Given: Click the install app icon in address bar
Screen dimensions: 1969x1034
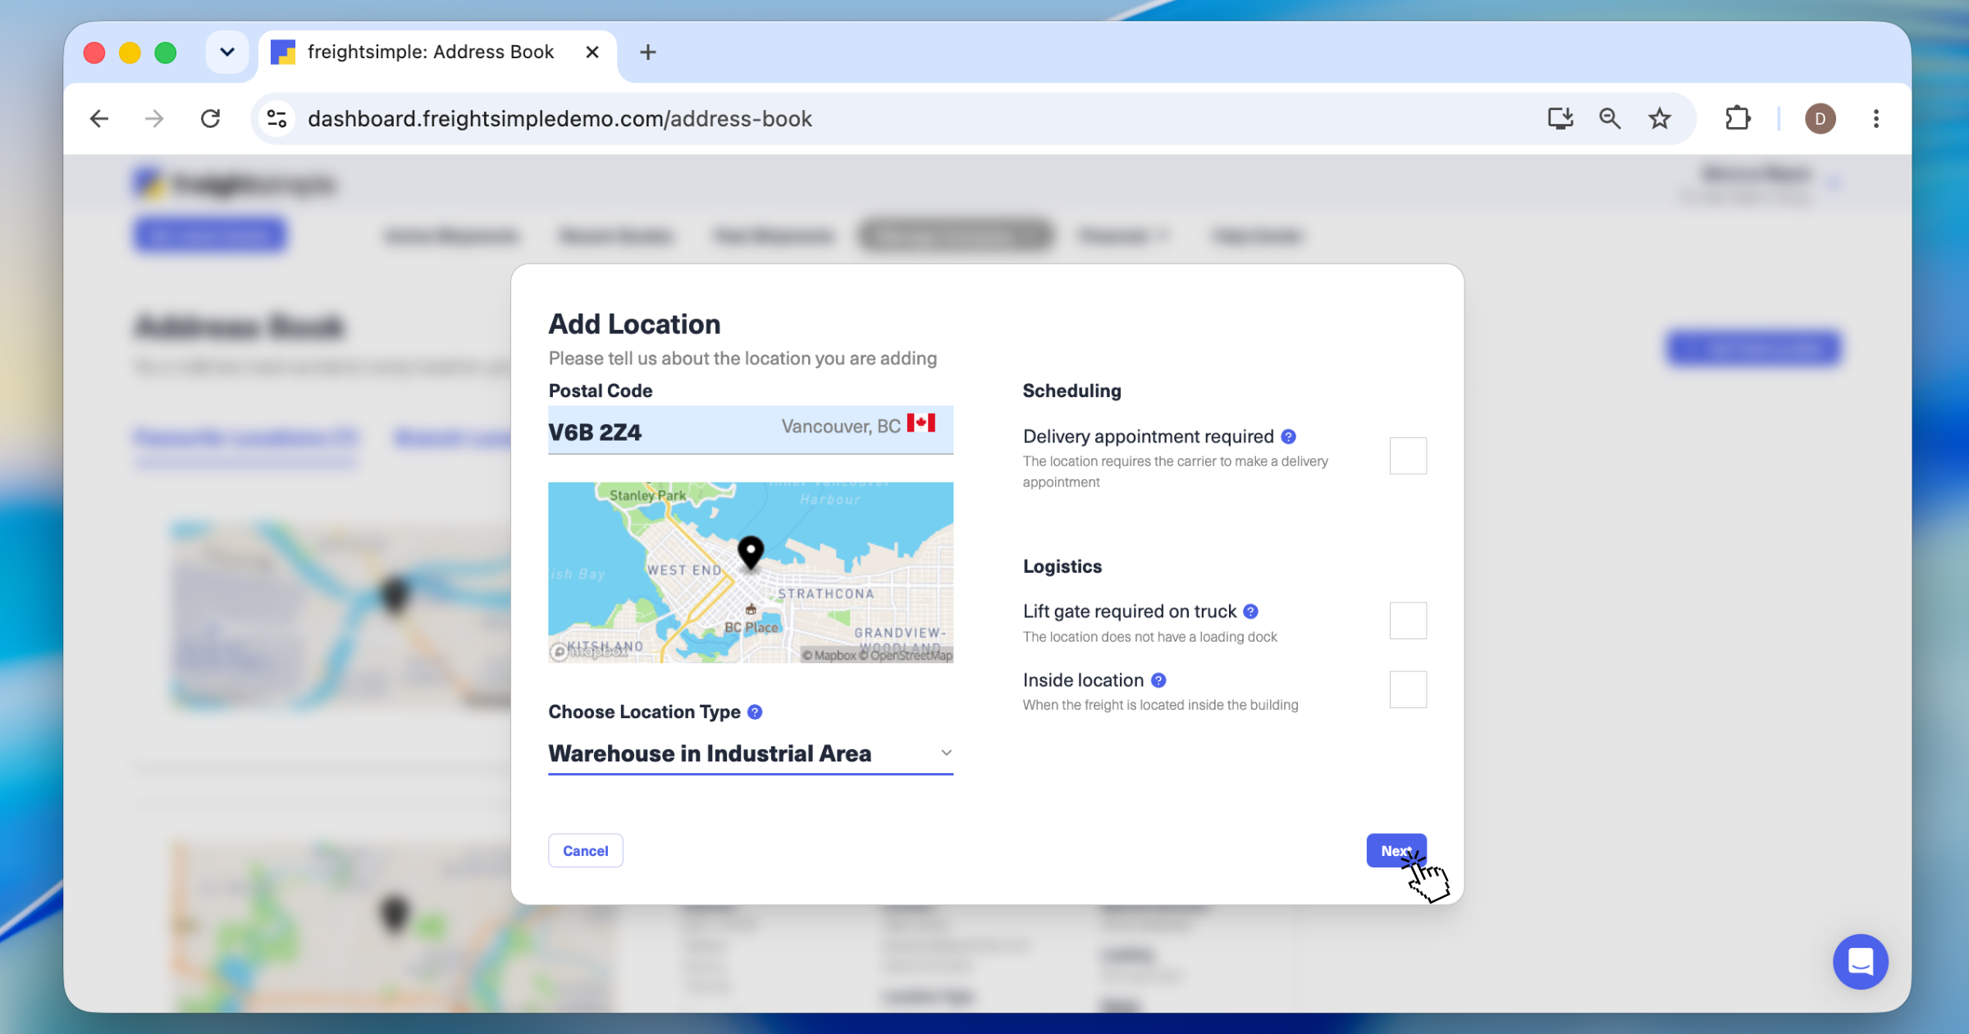Looking at the screenshot, I should click(1560, 119).
